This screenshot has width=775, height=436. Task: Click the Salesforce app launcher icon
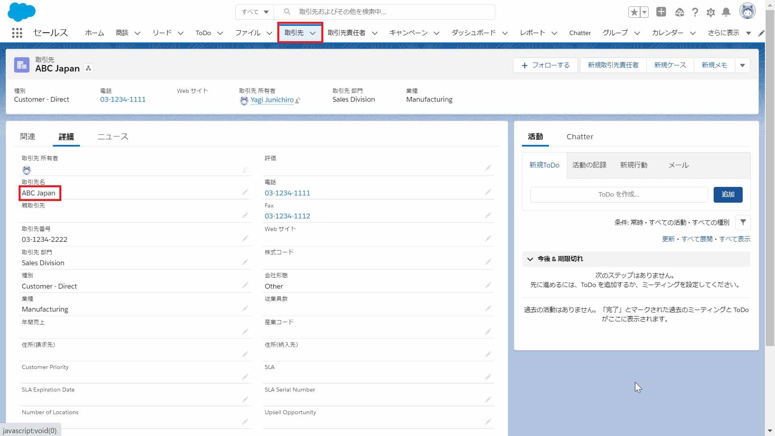tap(17, 33)
